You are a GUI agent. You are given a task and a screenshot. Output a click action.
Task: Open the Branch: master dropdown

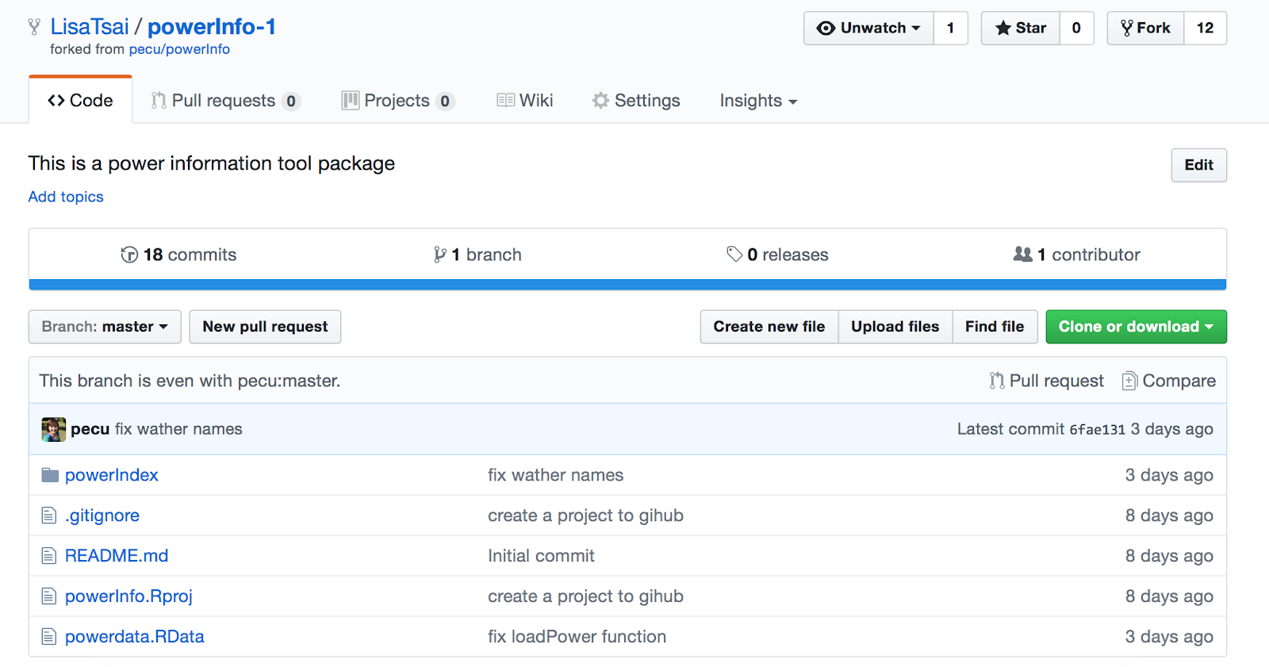pyautogui.click(x=105, y=327)
